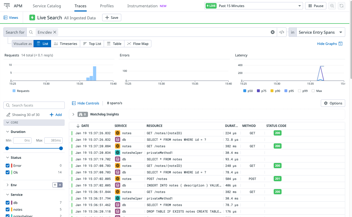Click the left Duration slider handle
The height and width of the screenshot is (217, 352).
pos(7,148)
